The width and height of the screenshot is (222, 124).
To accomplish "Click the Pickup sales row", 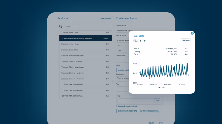I will click(160, 49).
